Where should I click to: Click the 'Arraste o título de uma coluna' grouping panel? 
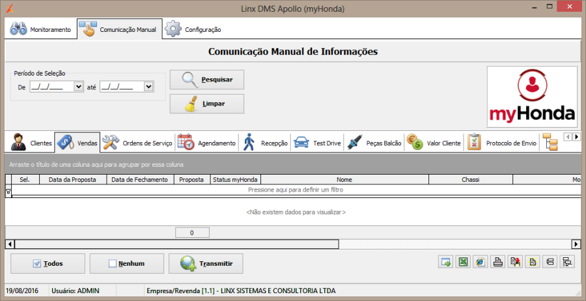[293, 165]
